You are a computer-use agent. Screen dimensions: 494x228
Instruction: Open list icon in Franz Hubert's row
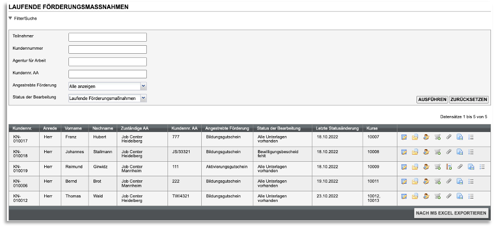(471, 137)
